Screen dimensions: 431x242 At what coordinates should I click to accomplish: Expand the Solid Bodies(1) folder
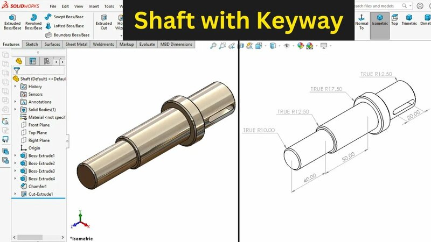16,109
